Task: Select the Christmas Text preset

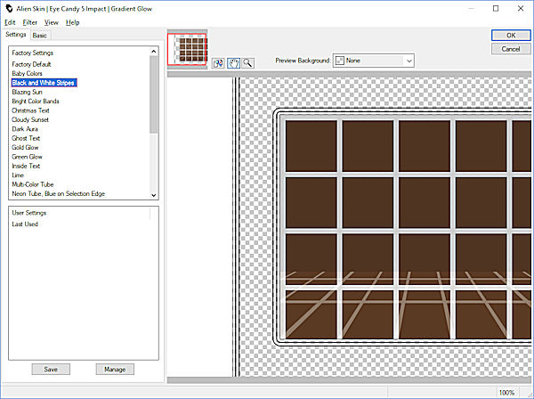Action: [x=30, y=110]
